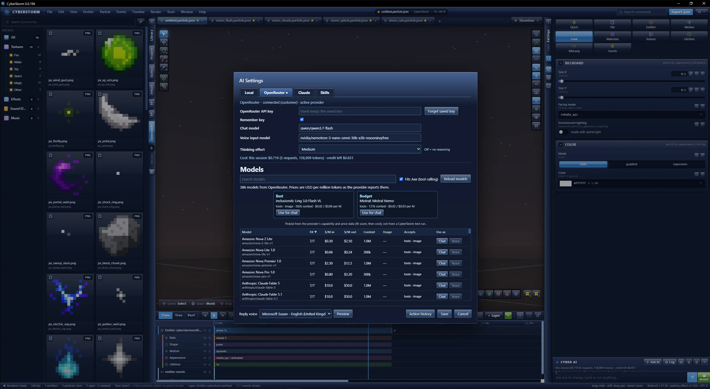710x389 pixels.
Task: Activate the Move gizmo tool
Action: [164, 42]
